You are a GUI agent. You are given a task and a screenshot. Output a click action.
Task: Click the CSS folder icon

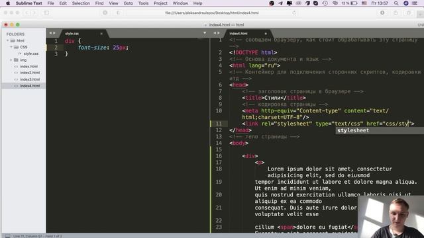point(16,47)
